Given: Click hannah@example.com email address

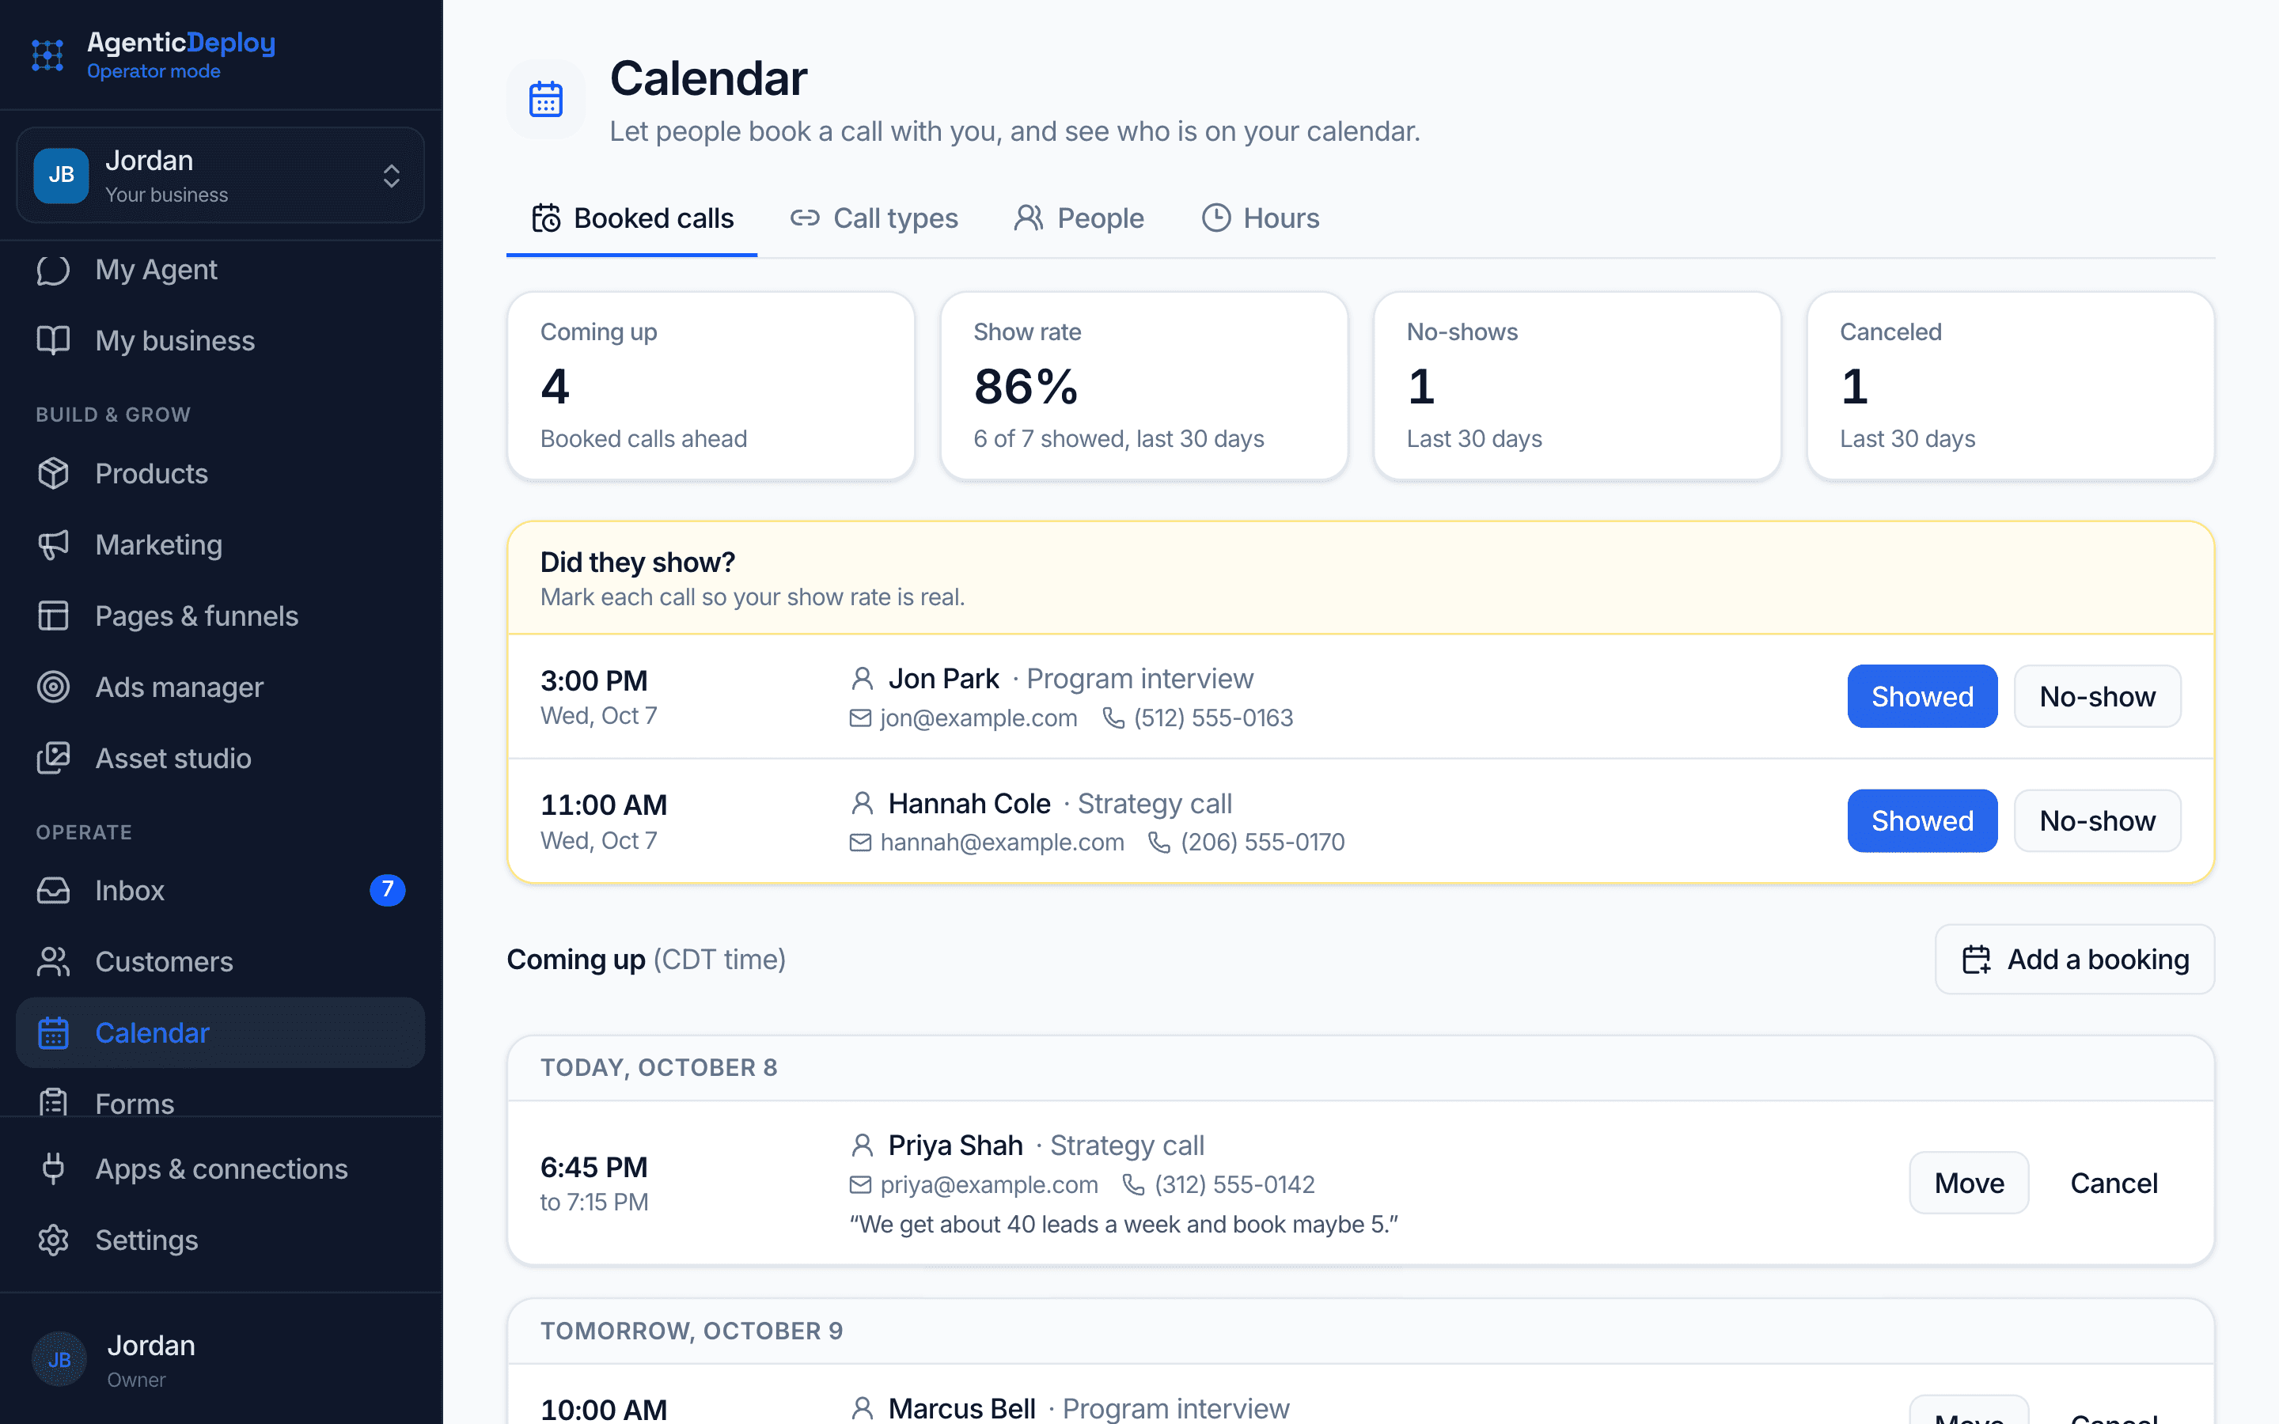Looking at the screenshot, I should [1002, 843].
